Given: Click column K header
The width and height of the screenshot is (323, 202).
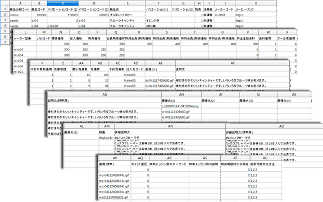Looking at the screenshot, I should [256, 3].
